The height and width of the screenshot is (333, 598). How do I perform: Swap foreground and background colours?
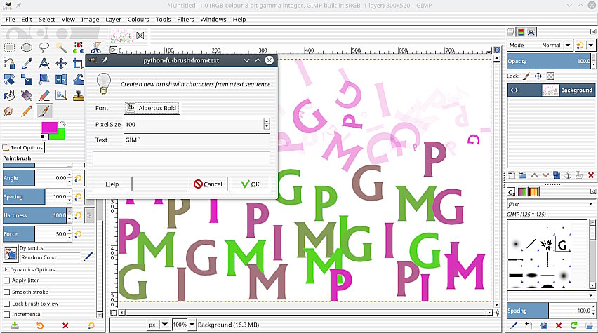63,124
